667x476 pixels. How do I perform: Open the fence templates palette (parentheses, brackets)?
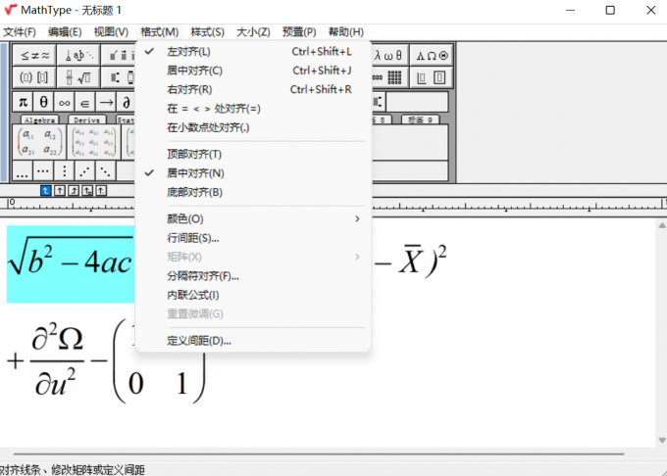coord(35,77)
